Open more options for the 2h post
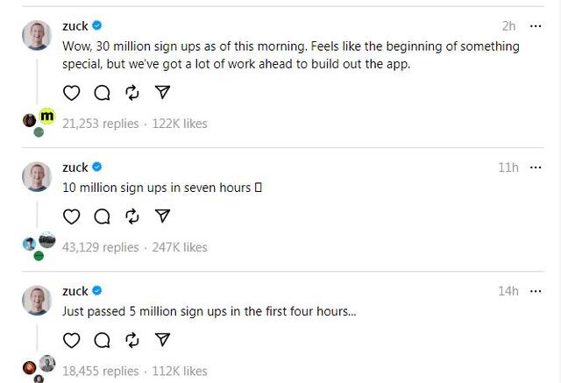Screen dimensions: 561x383 coord(536,25)
